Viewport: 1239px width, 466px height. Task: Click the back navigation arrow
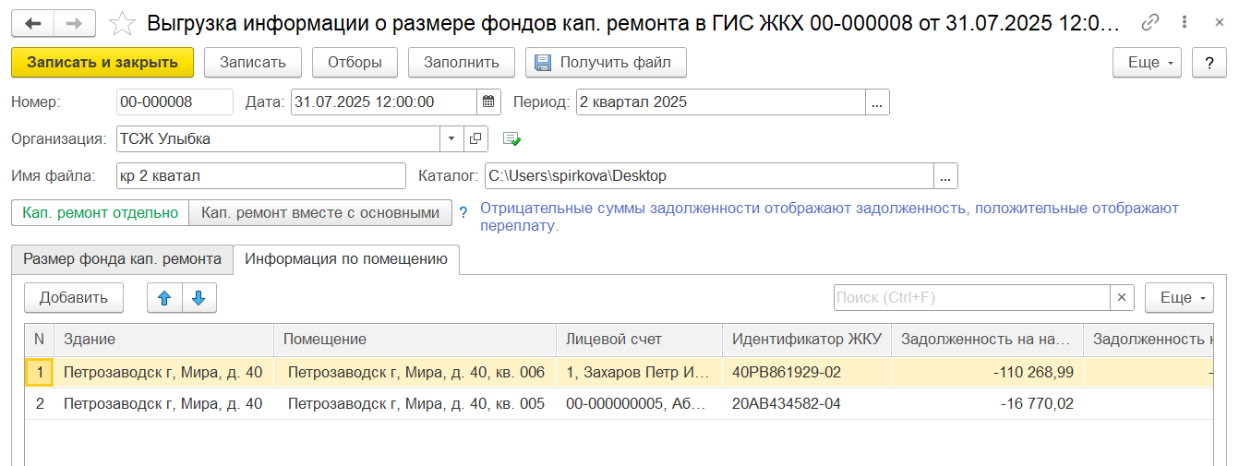coord(33,23)
